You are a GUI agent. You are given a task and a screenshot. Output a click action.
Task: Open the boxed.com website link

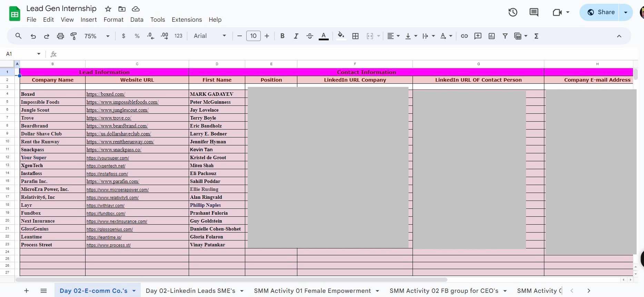pyautogui.click(x=106, y=94)
